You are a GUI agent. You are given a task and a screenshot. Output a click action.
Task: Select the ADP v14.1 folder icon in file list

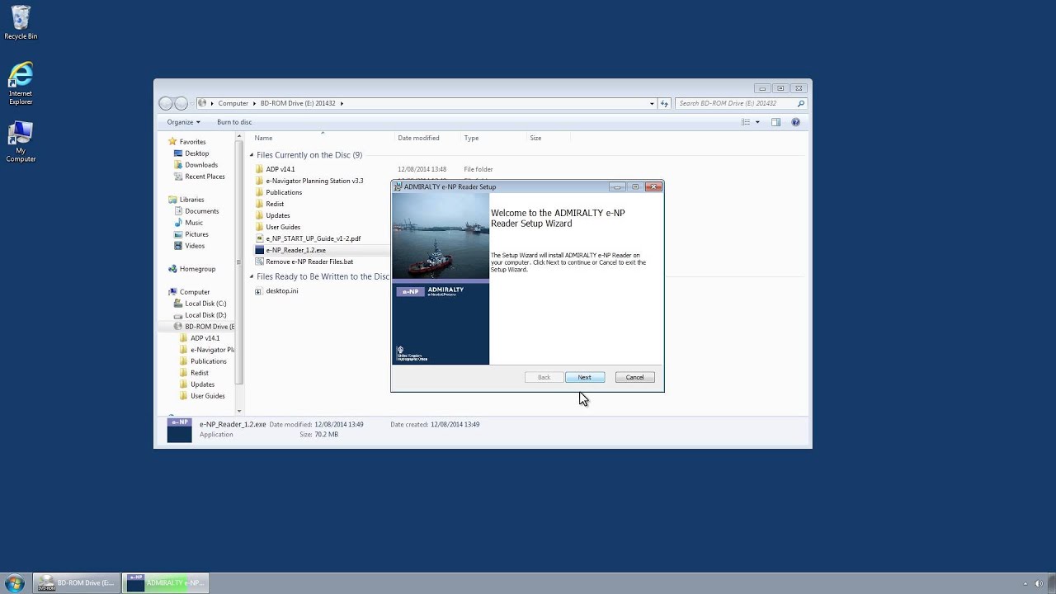(259, 169)
